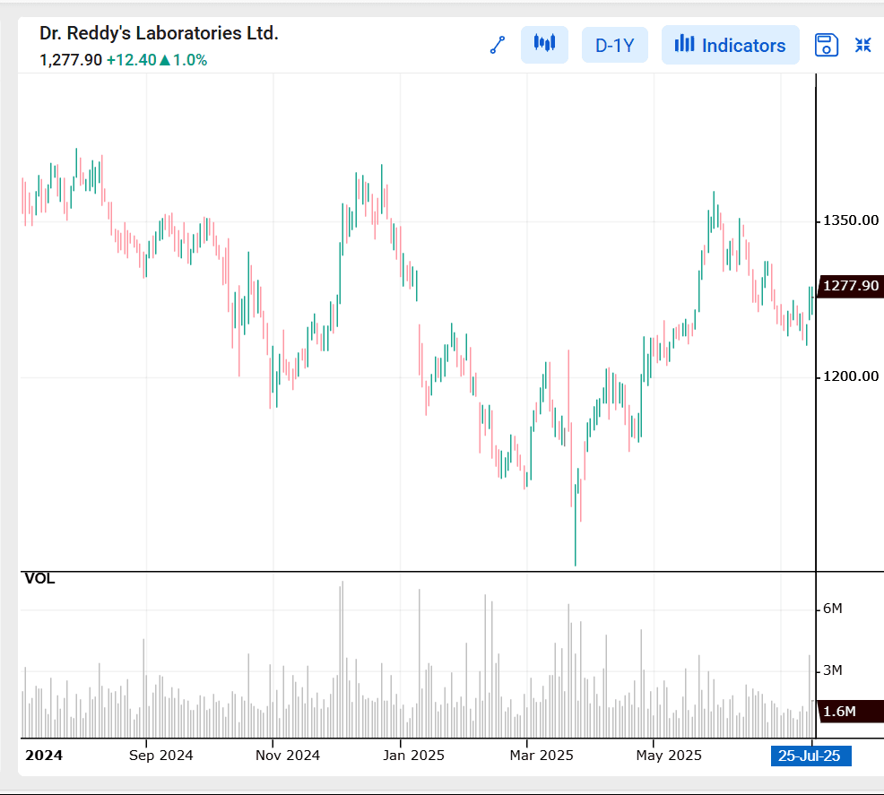The height and width of the screenshot is (795, 884).
Task: Collapse the chart using the exit-fullscreen icon
Action: click(x=862, y=45)
